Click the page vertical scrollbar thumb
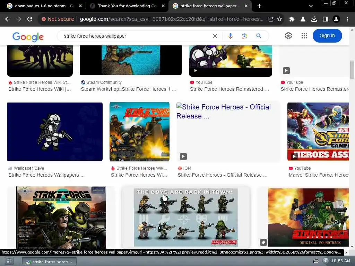Screen dimensions: 355x266 click(352, 70)
